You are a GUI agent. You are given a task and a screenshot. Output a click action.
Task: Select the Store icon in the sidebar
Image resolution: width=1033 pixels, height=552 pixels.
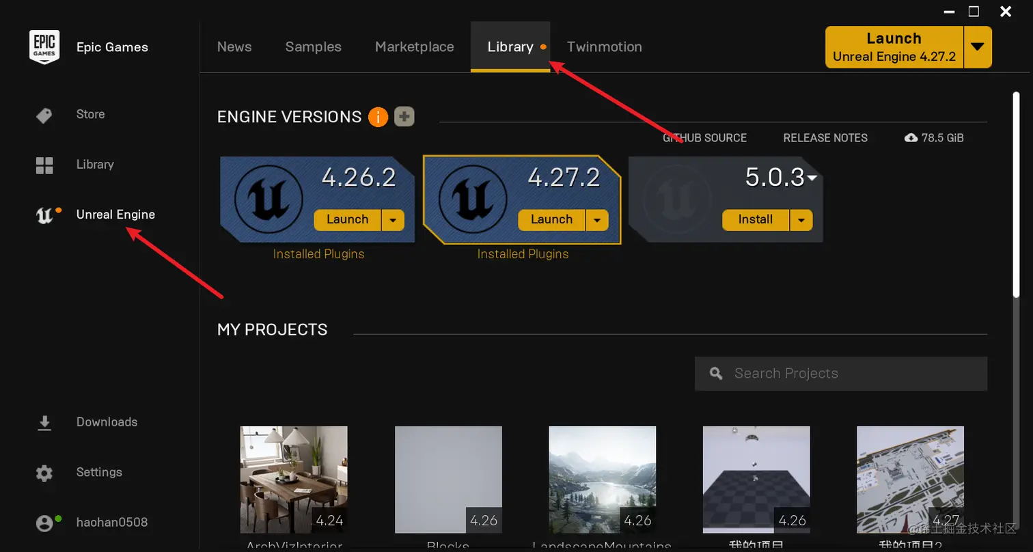[44, 114]
